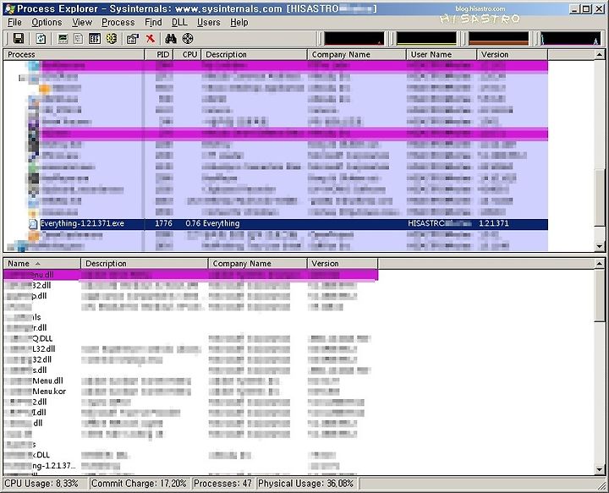The width and height of the screenshot is (609, 493).
Task: Select the DLL row ending 'Menu.kor'
Action: tap(190, 392)
